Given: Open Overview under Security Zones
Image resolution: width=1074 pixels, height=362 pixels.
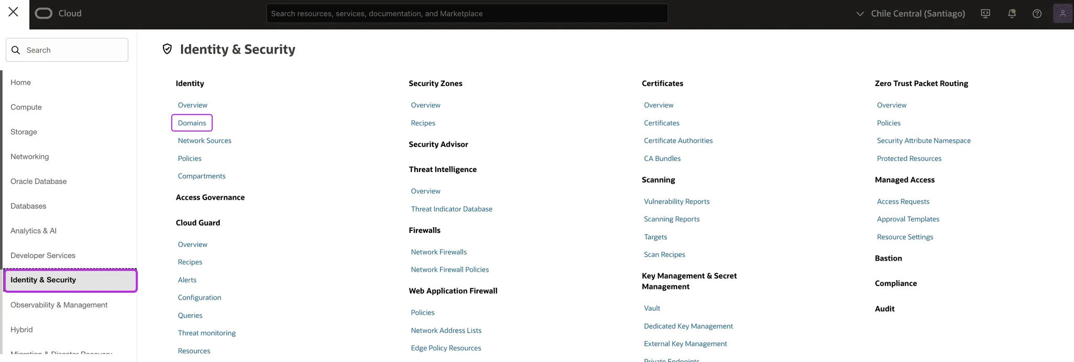Looking at the screenshot, I should (426, 105).
